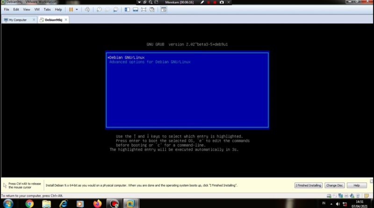
Task: Open the View menu
Action: pos(27,9)
